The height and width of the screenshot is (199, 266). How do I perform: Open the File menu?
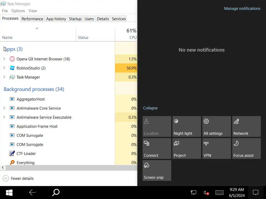pyautogui.click(x=5, y=11)
